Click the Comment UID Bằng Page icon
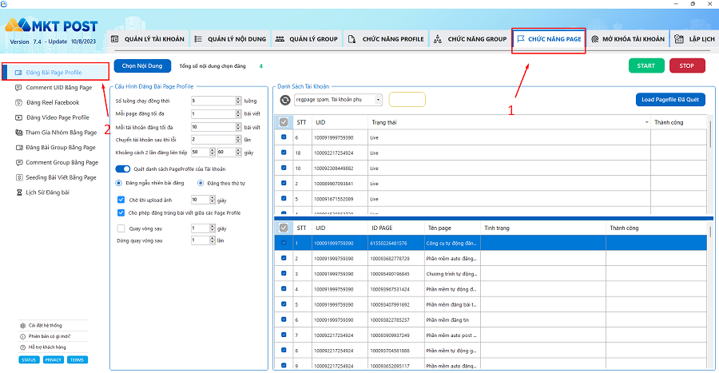The width and height of the screenshot is (719, 373). pyautogui.click(x=18, y=88)
